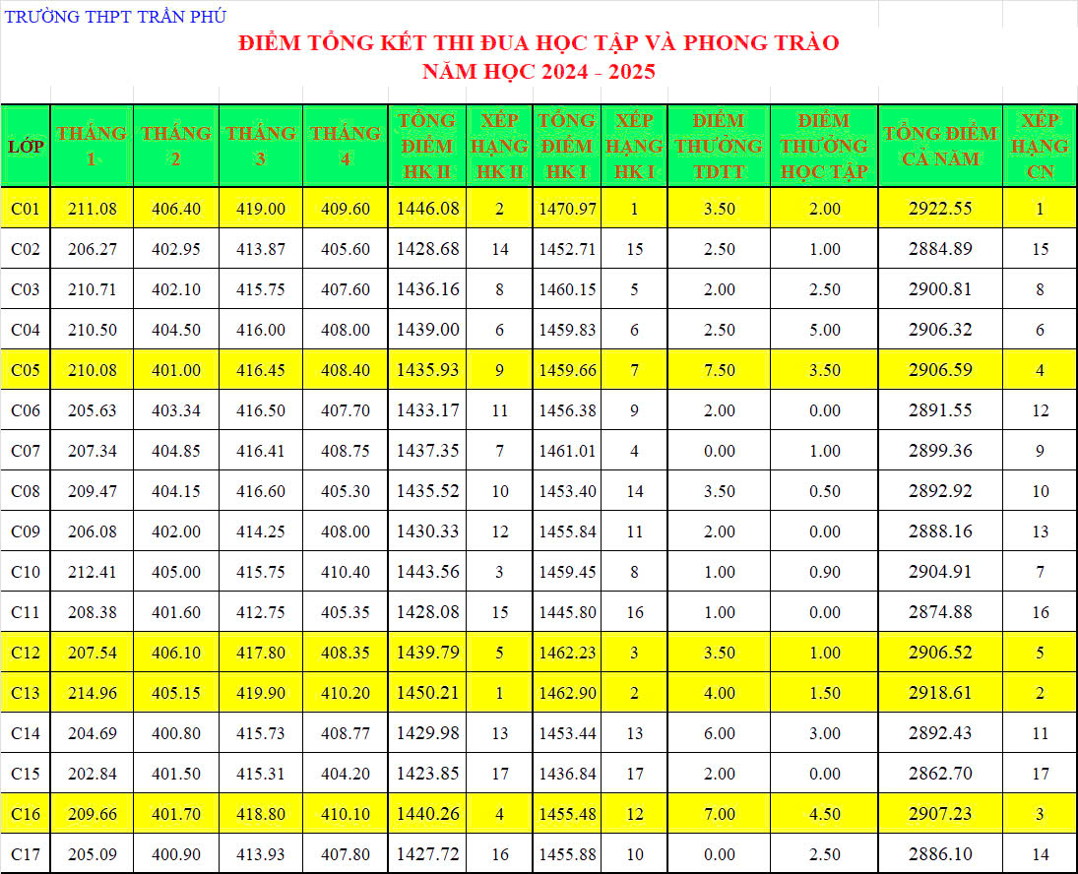The image size is (1078, 874).
Task: Select the 1470.97 semester I total cell
Action: pyautogui.click(x=567, y=209)
